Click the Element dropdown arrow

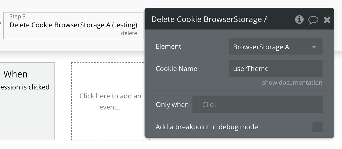point(314,47)
